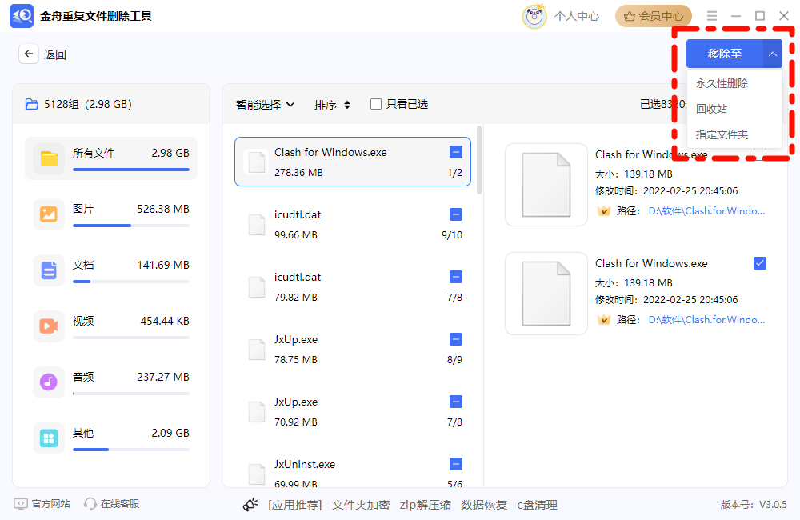Click the 图片 progress bar
The height and width of the screenshot is (520, 800).
(x=131, y=226)
